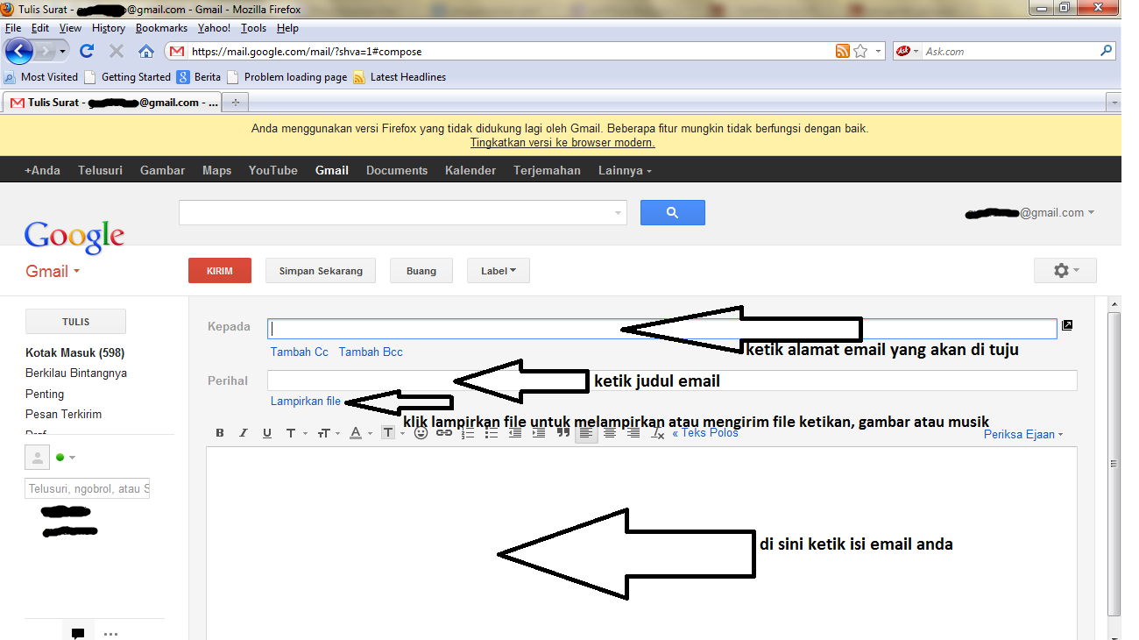Open the font size picker
This screenshot has width=1139, height=640.
point(328,433)
